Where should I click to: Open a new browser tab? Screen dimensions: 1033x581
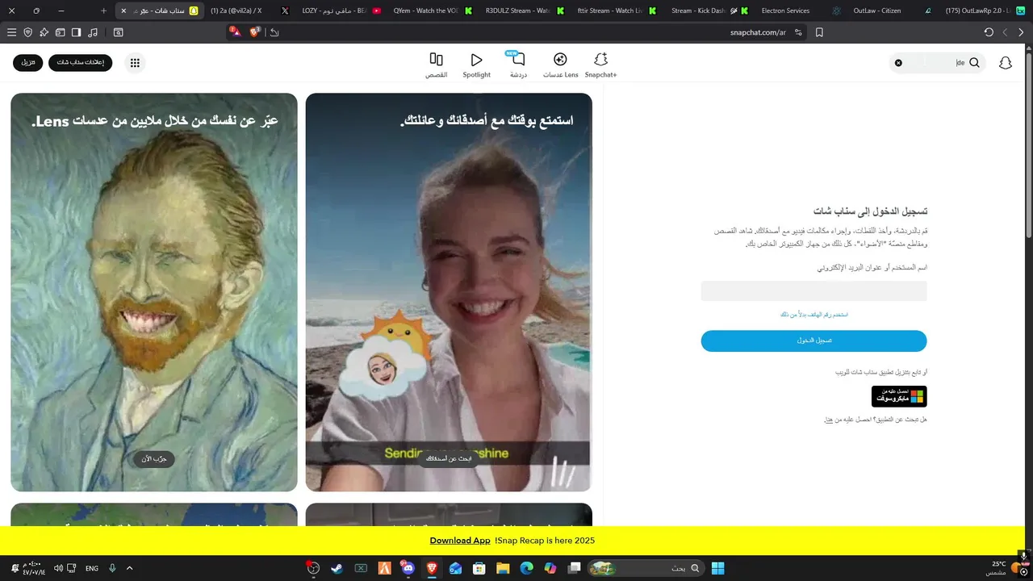(103, 10)
